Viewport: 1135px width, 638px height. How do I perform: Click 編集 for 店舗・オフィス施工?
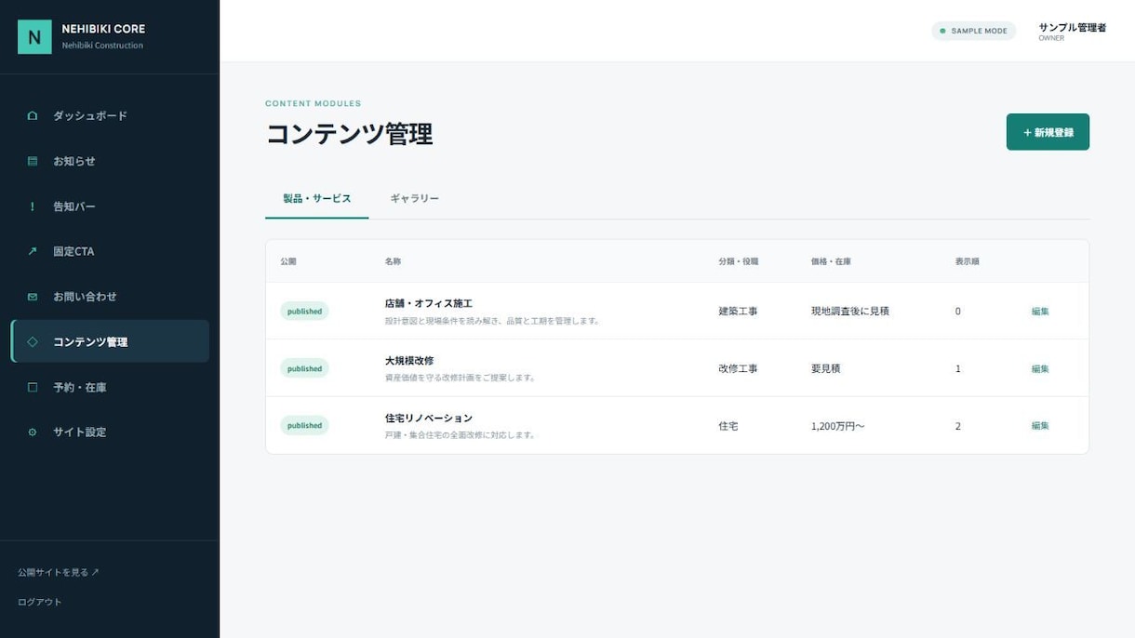pos(1040,312)
